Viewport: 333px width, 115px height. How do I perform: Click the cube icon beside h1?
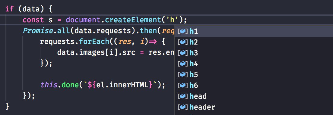click(183, 31)
